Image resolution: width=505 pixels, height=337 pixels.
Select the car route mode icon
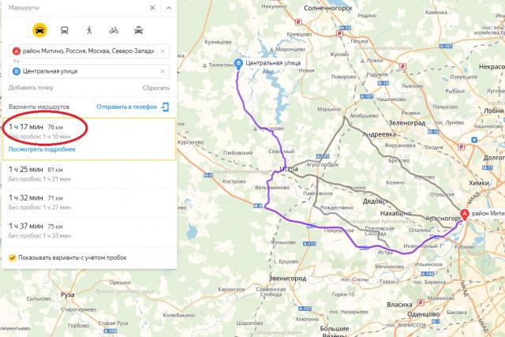pos(39,30)
